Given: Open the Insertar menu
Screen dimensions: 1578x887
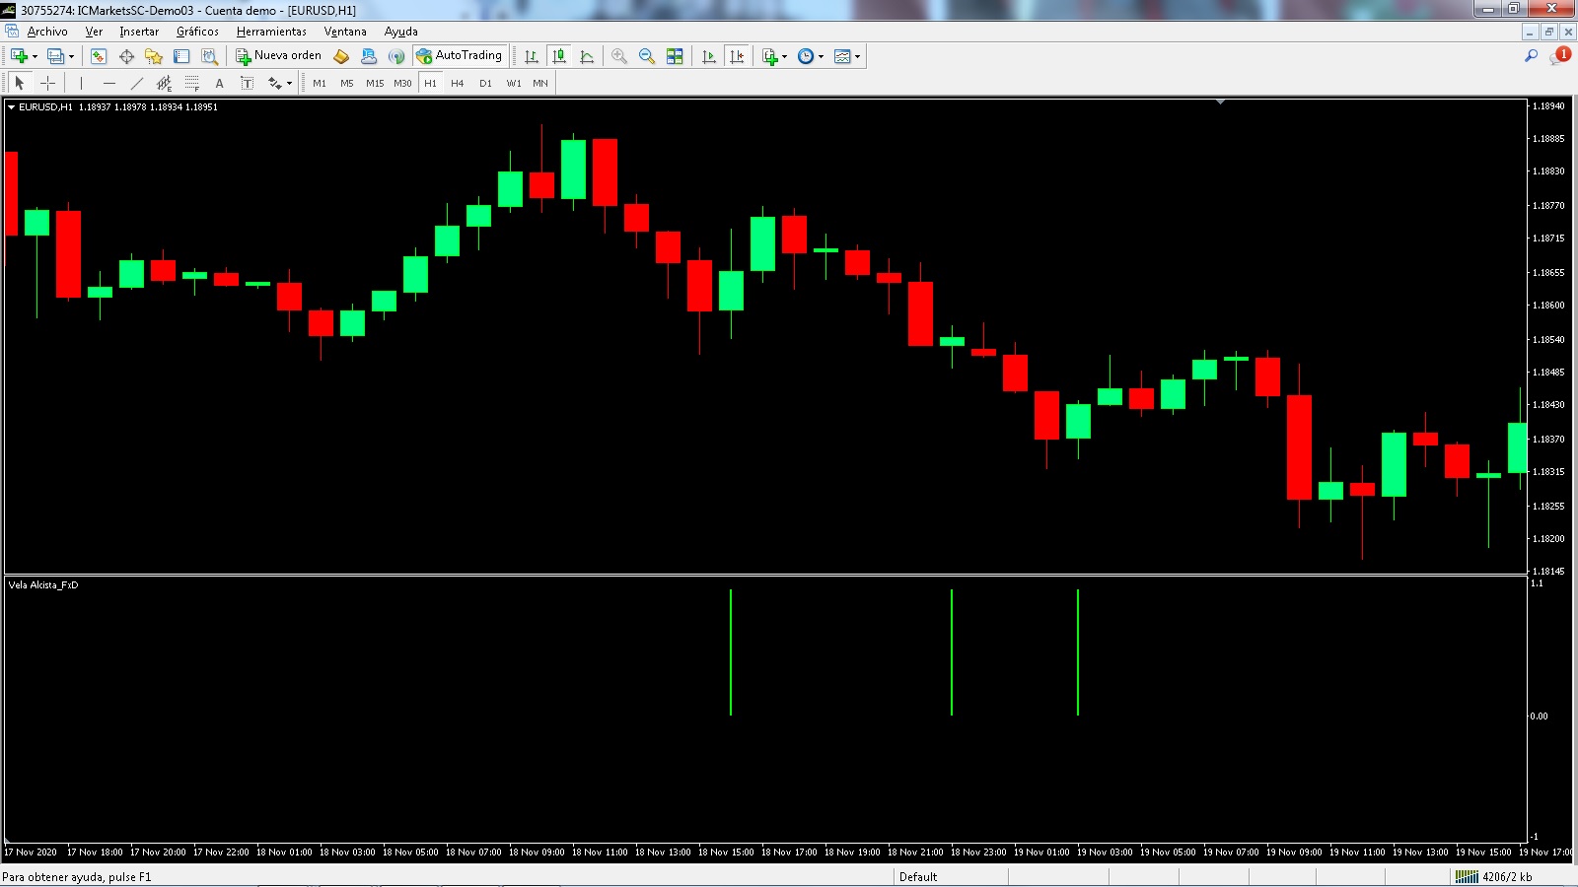Looking at the screenshot, I should (x=139, y=32).
